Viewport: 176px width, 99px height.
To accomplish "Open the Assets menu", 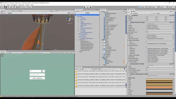I will coord(8,5).
